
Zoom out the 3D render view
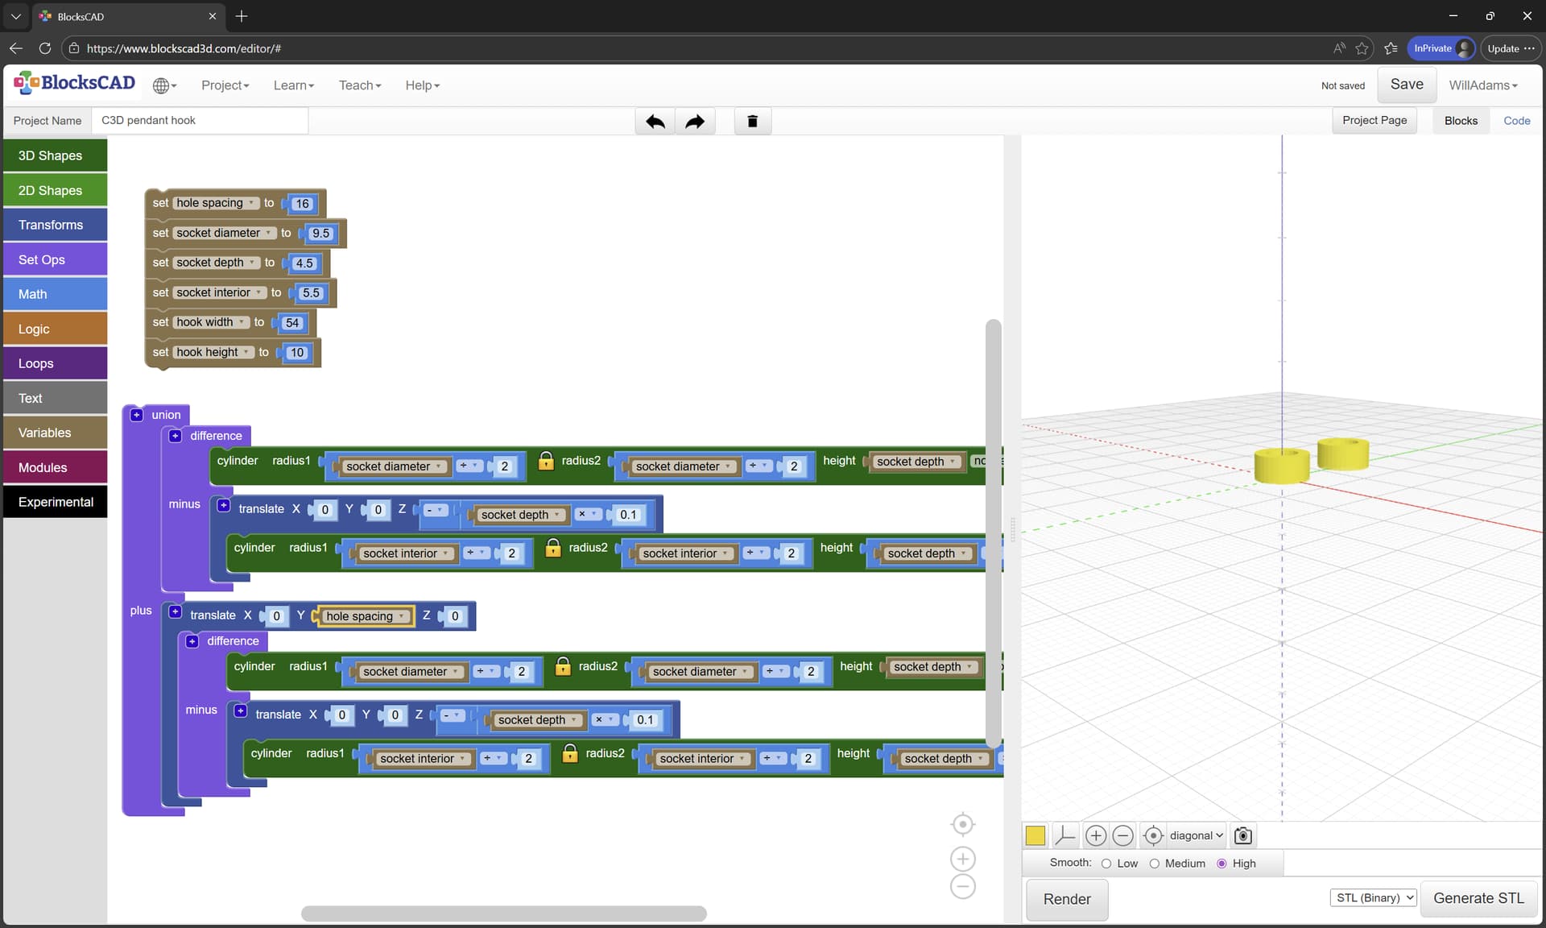[1122, 835]
